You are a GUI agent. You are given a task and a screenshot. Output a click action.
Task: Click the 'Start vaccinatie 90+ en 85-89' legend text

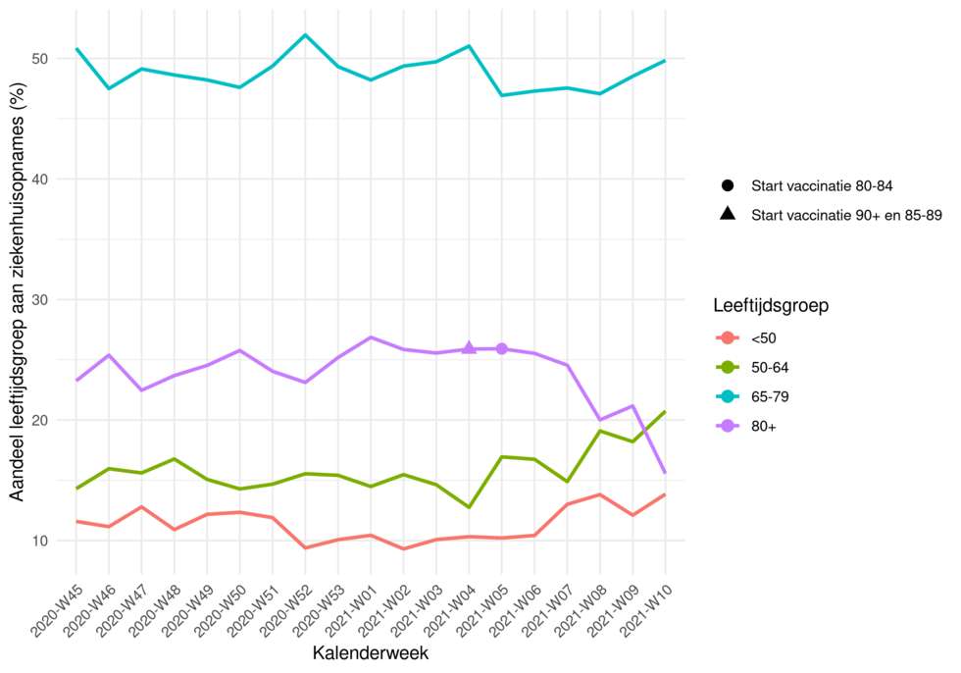[x=846, y=215]
